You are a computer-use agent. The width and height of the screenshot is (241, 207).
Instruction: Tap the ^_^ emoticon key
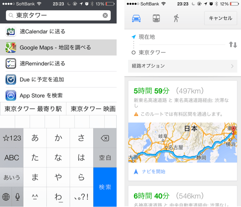point(35,197)
